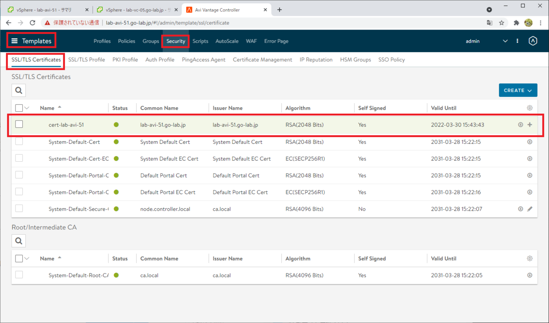Switch to the SSO Policy tab
549x323 pixels.
(392, 60)
